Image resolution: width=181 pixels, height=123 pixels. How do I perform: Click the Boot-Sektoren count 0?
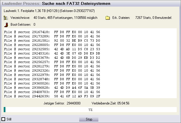(34, 25)
